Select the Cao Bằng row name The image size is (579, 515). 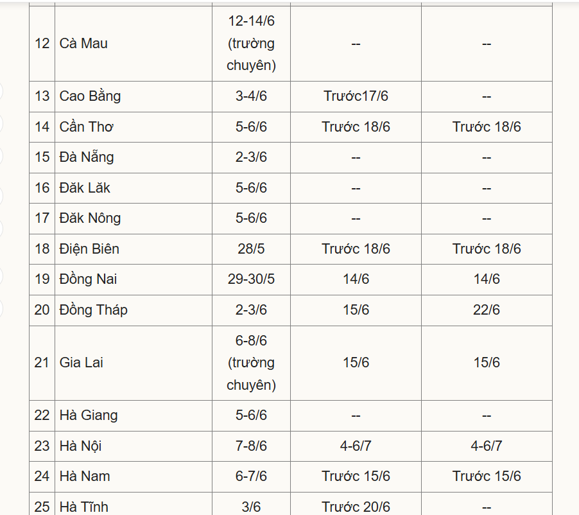coord(90,96)
